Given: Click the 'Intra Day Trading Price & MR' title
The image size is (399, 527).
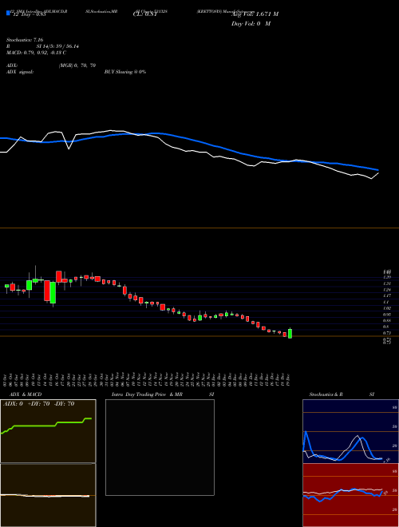Looking at the screenshot, I should tap(147, 394).
